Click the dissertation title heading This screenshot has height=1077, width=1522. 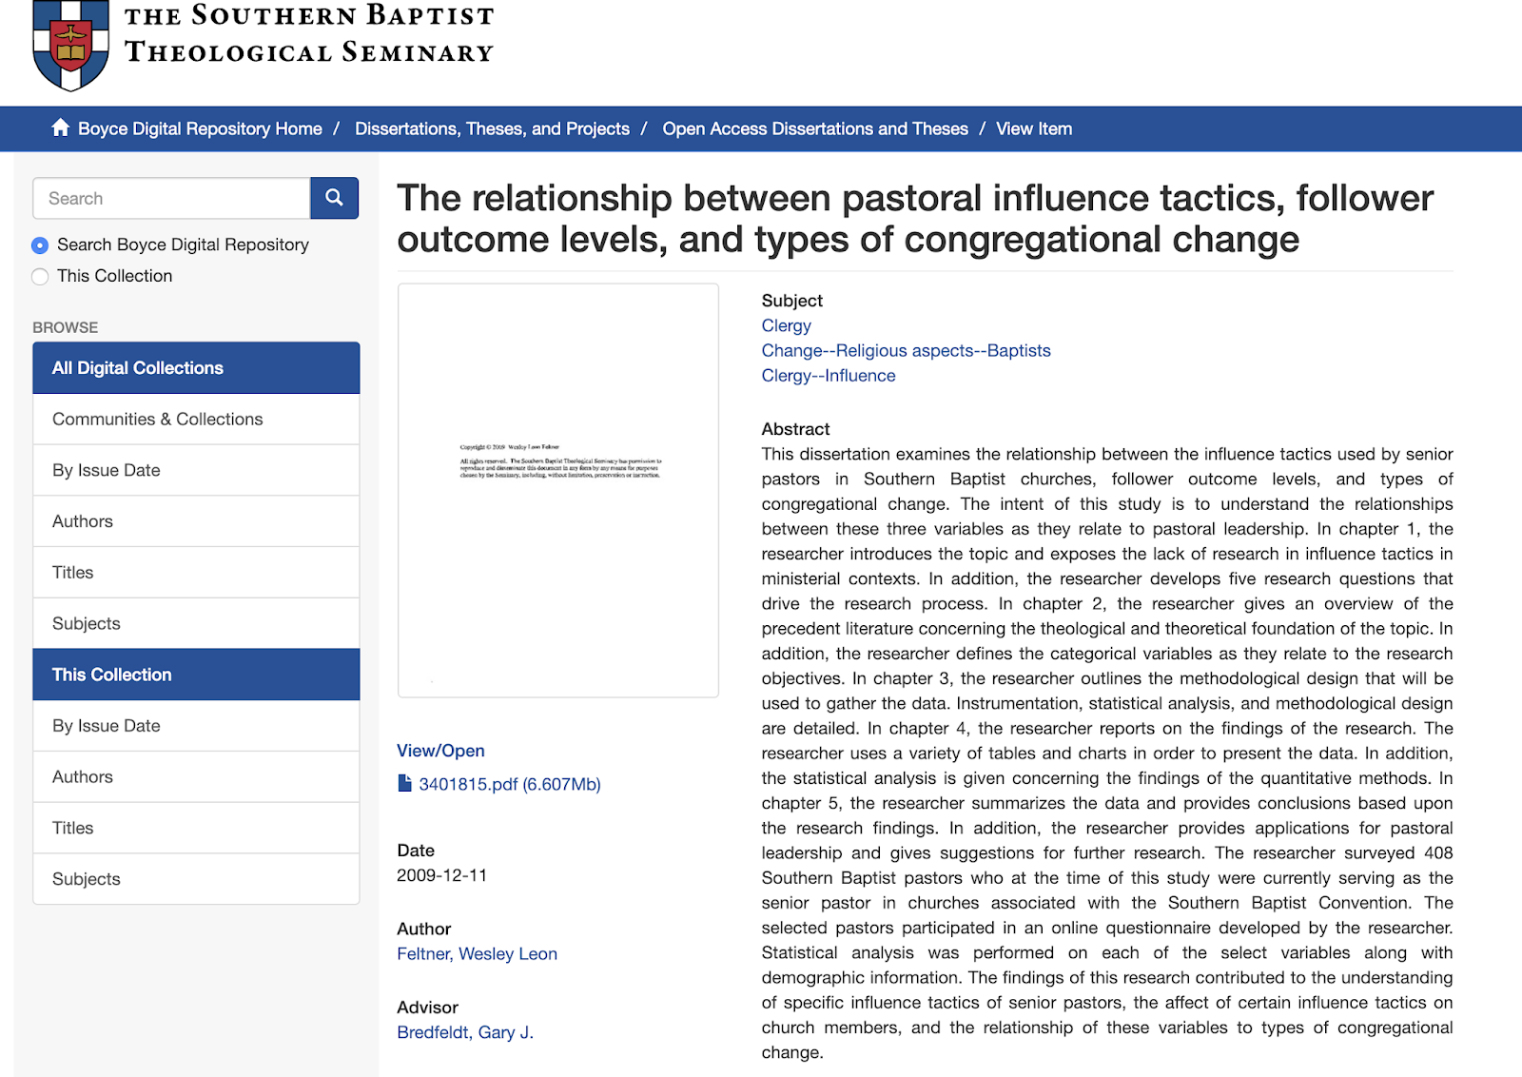tap(915, 219)
